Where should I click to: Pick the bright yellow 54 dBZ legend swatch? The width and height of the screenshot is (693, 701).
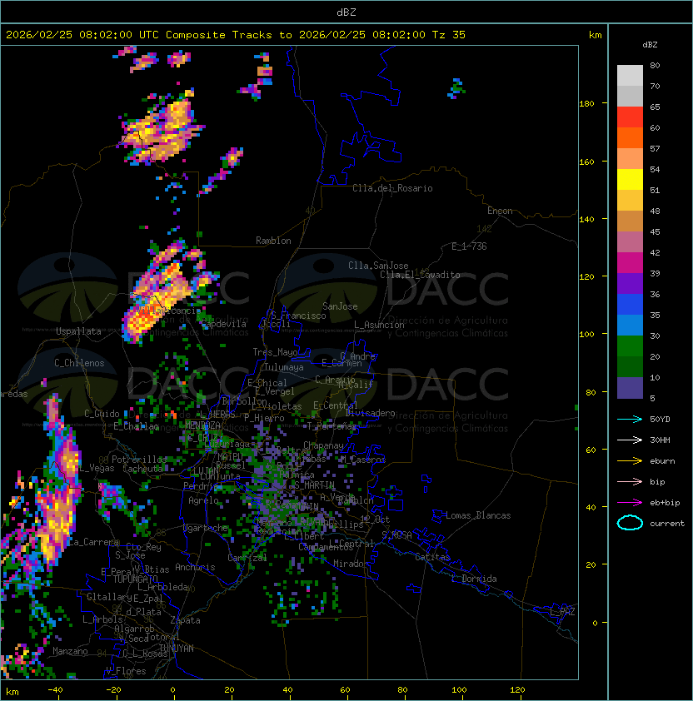(x=630, y=179)
